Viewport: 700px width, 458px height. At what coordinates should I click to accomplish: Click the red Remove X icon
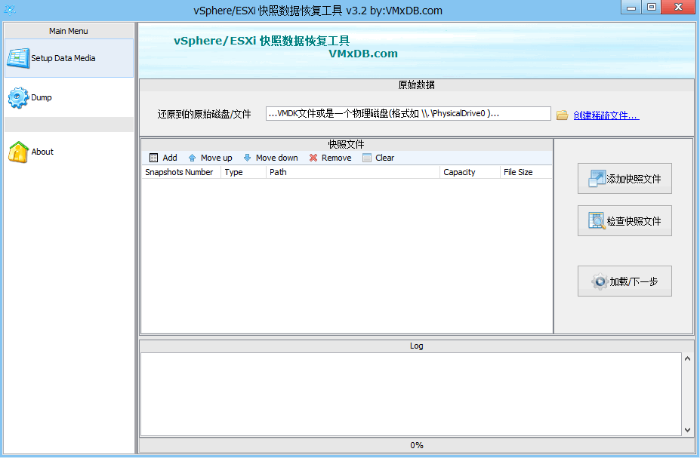[x=313, y=158]
